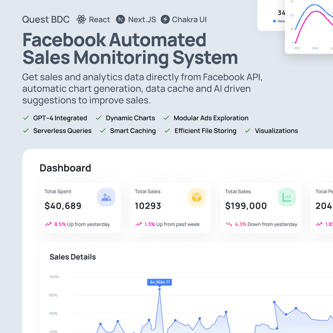Viewport: 333px width, 333px height.
Task: Click the Serverless Queries feature label
Action: coord(62,130)
